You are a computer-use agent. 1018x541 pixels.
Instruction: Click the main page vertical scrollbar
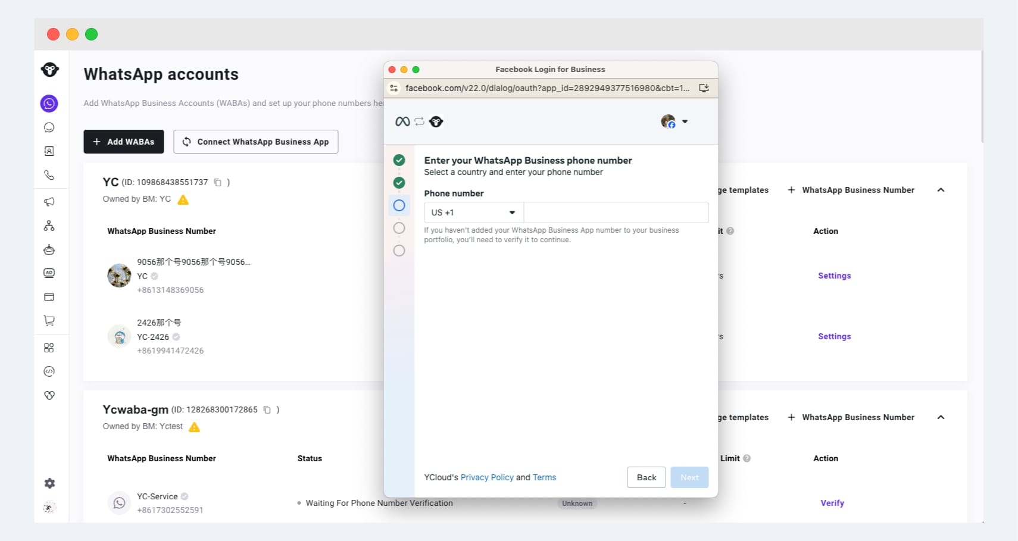(982, 96)
